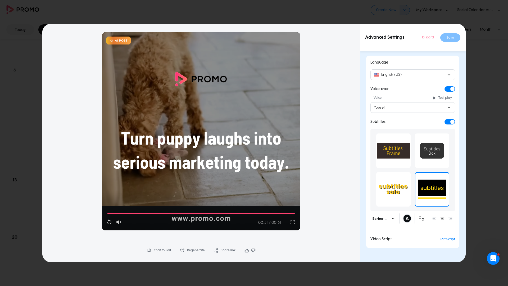Select the Subtitles Frame style
Screen dimensions: 508x286
click(x=393, y=151)
